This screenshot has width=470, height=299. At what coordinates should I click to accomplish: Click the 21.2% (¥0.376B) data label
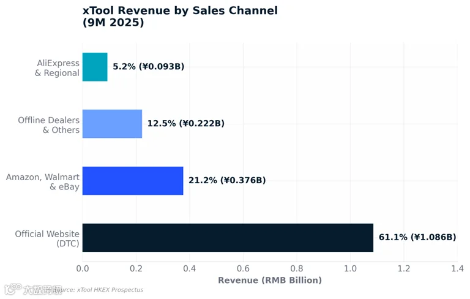227,180
